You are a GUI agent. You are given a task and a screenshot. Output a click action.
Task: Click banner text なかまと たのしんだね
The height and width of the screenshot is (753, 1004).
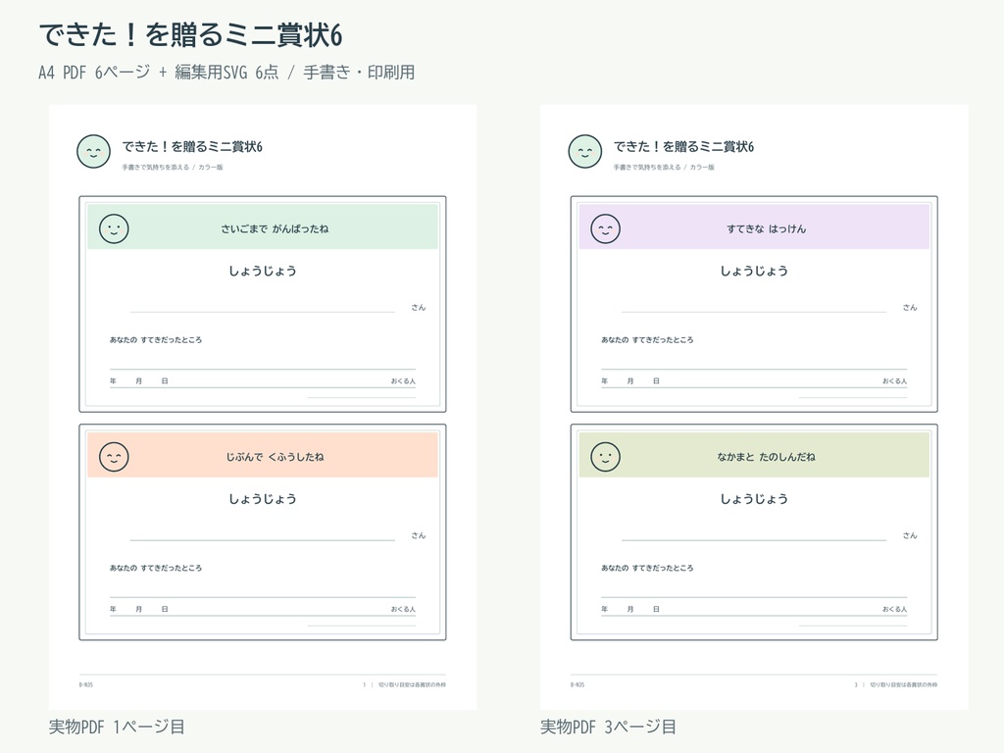(767, 457)
